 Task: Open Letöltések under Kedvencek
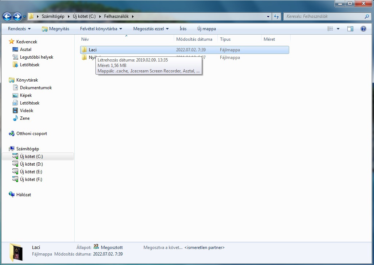pyautogui.click(x=29, y=65)
